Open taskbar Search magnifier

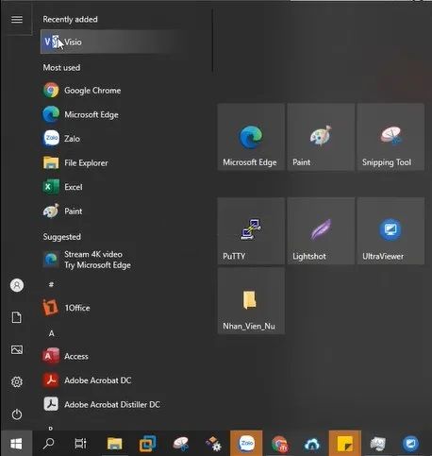coord(48,444)
